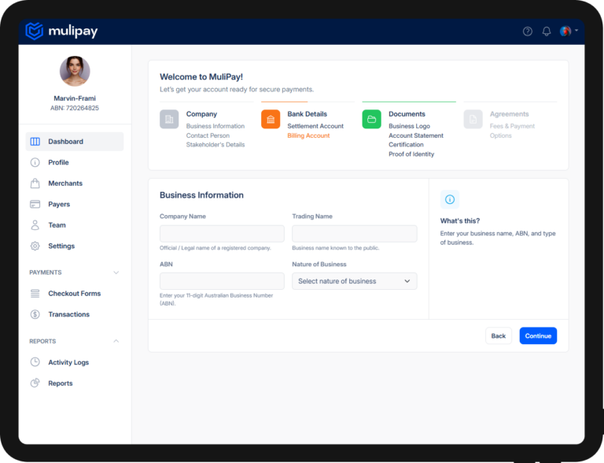This screenshot has height=463, width=604.
Task: Collapse the REPORTS section chevron
Action: 116,341
